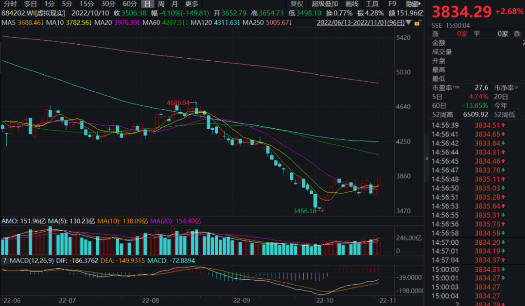This screenshot has width=525, height=306.
Task: Click the MA250 5005.67 label
Action: pyautogui.click(x=267, y=23)
